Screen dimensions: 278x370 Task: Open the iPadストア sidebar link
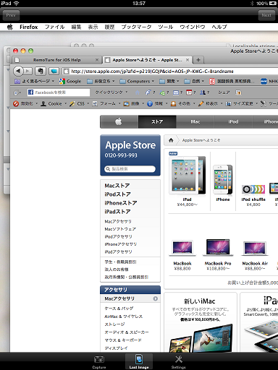coord(117,212)
